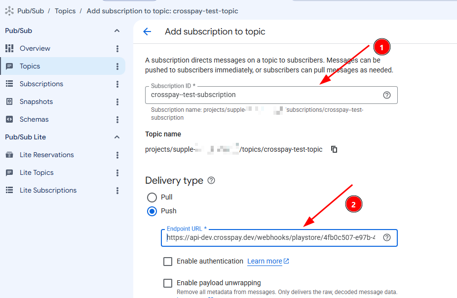This screenshot has width=457, height=298.
Task: Collapse the Pub/Sub Lite sidebar section
Action: pyautogui.click(x=117, y=137)
